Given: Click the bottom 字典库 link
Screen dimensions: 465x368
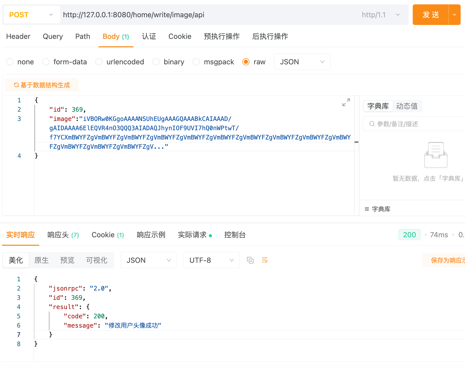Looking at the screenshot, I should (x=381, y=209).
